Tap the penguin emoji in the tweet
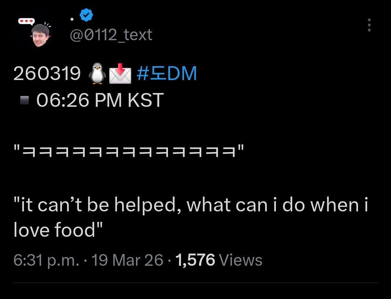This screenshot has height=299, width=391. [x=97, y=73]
